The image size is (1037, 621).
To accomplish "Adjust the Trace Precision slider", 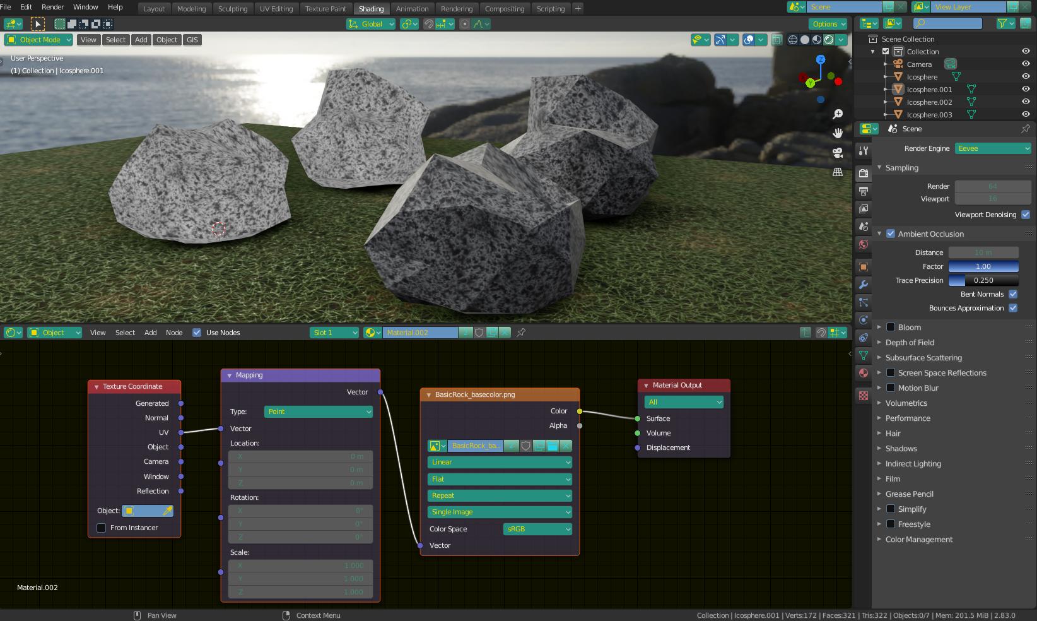I will pyautogui.click(x=983, y=280).
